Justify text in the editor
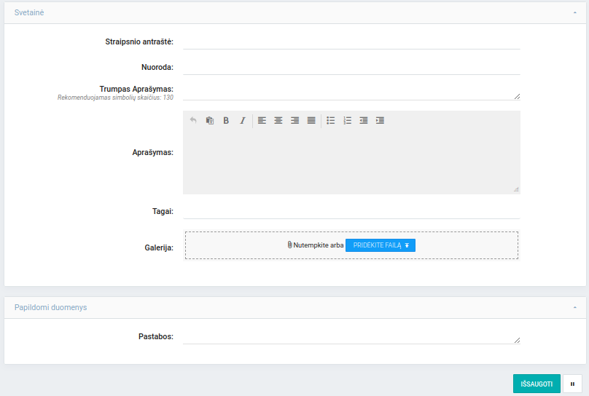Screen dimensions: 589x396 (x=311, y=121)
